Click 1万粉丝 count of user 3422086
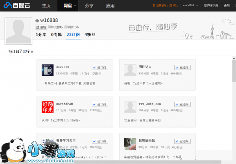This screenshot has height=164, width=236. 96,74
